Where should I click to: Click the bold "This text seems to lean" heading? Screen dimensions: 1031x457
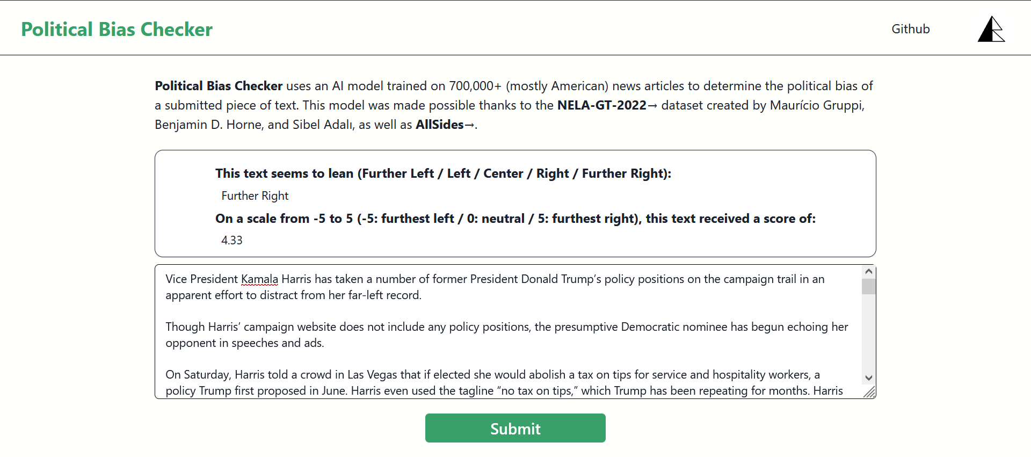point(443,173)
